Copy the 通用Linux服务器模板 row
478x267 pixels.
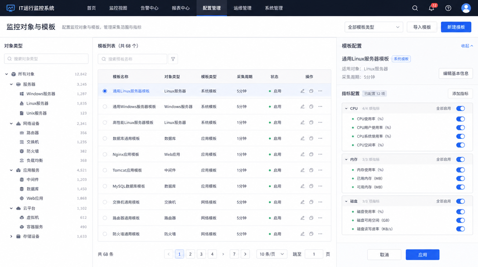point(311,91)
